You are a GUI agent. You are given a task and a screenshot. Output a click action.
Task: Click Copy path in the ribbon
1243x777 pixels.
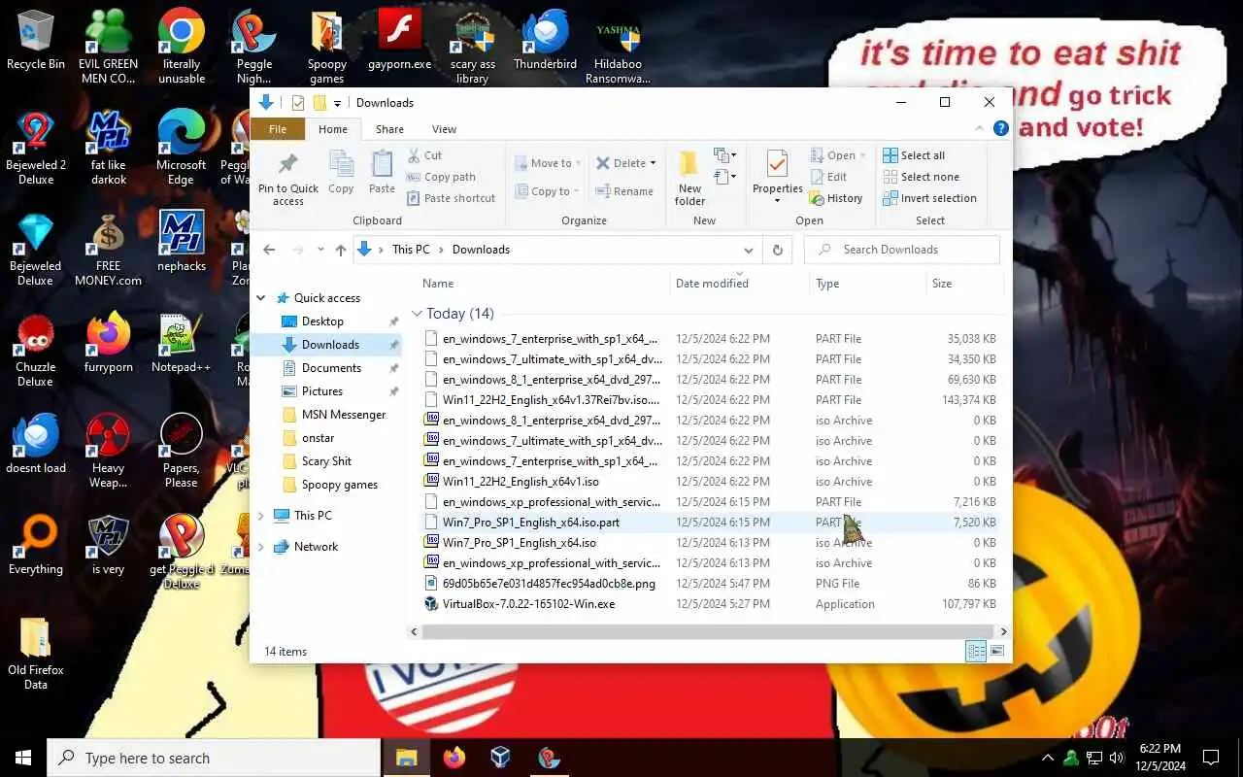click(441, 177)
